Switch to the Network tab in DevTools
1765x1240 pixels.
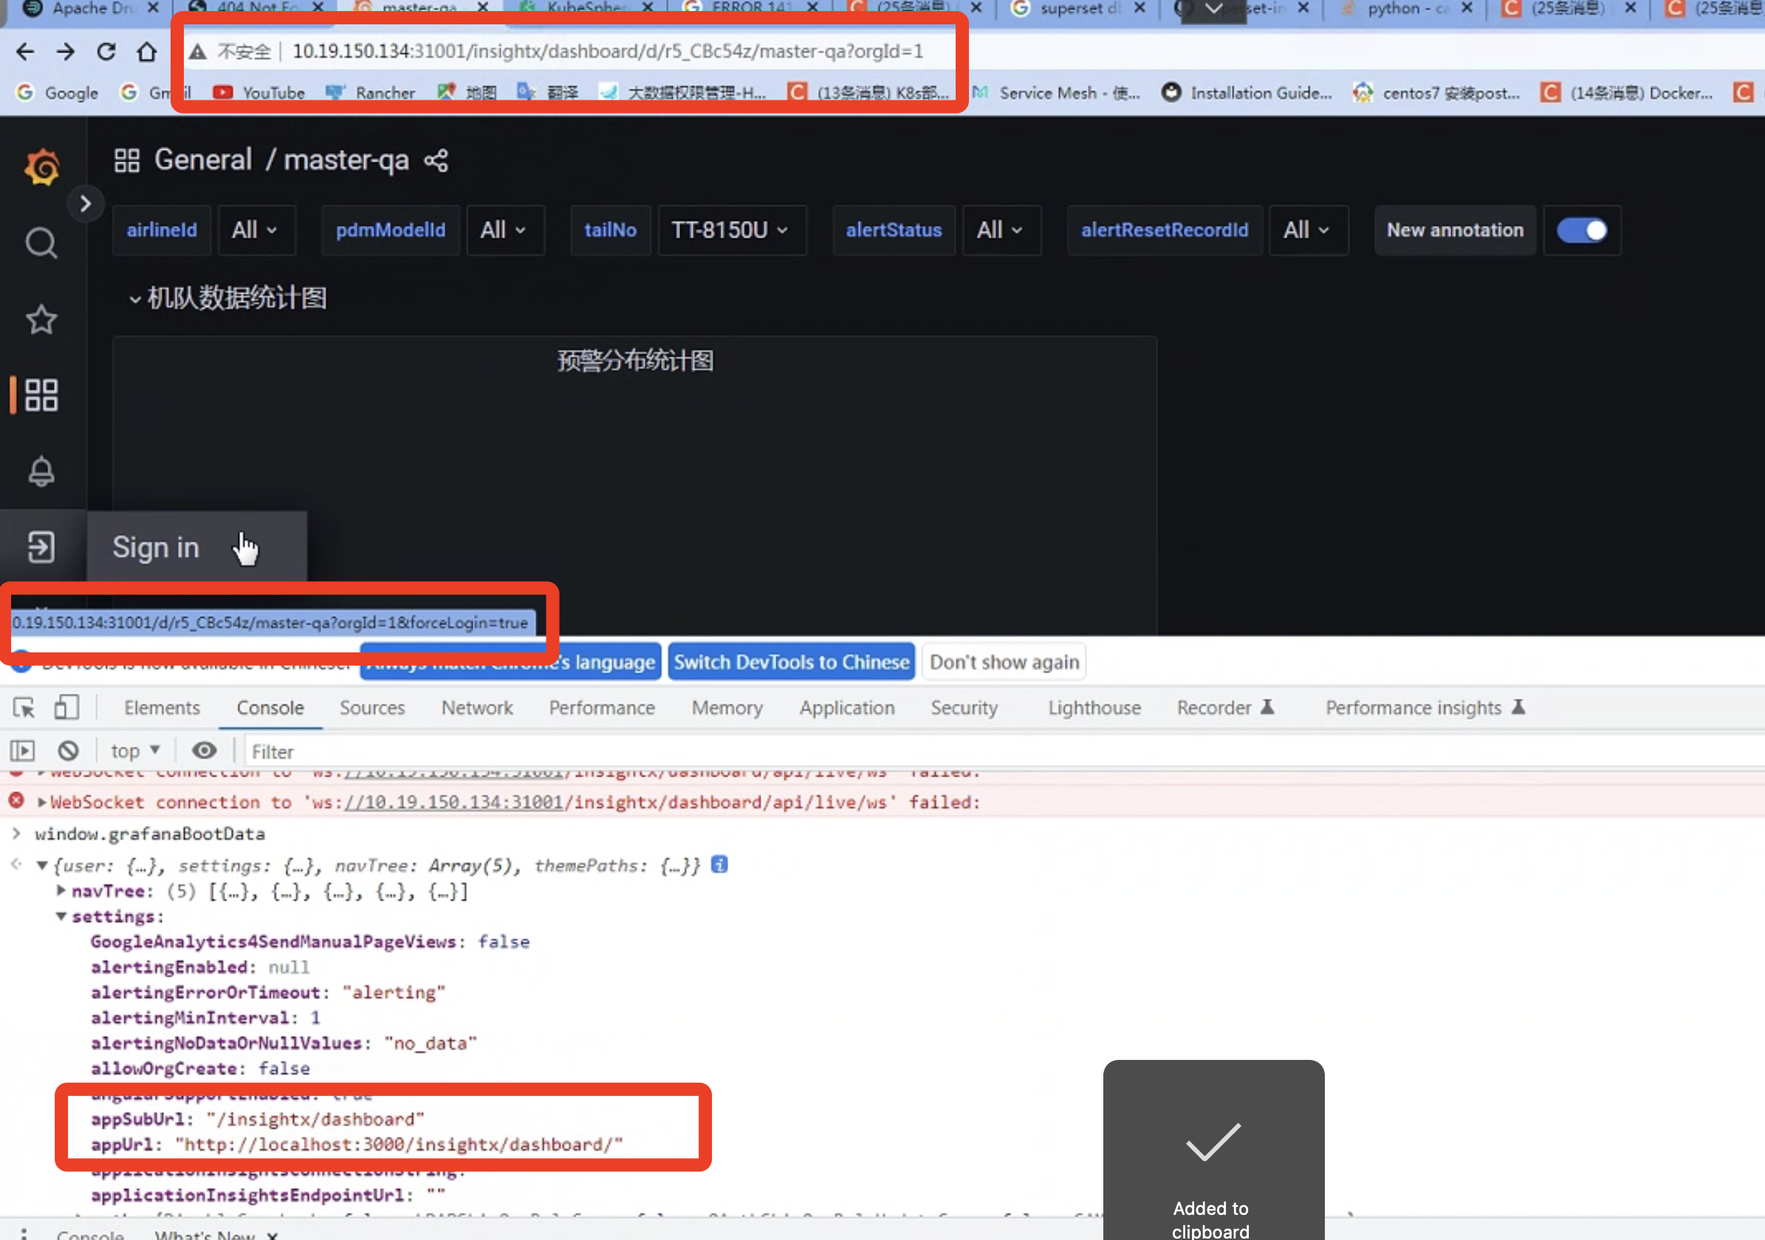tap(476, 708)
